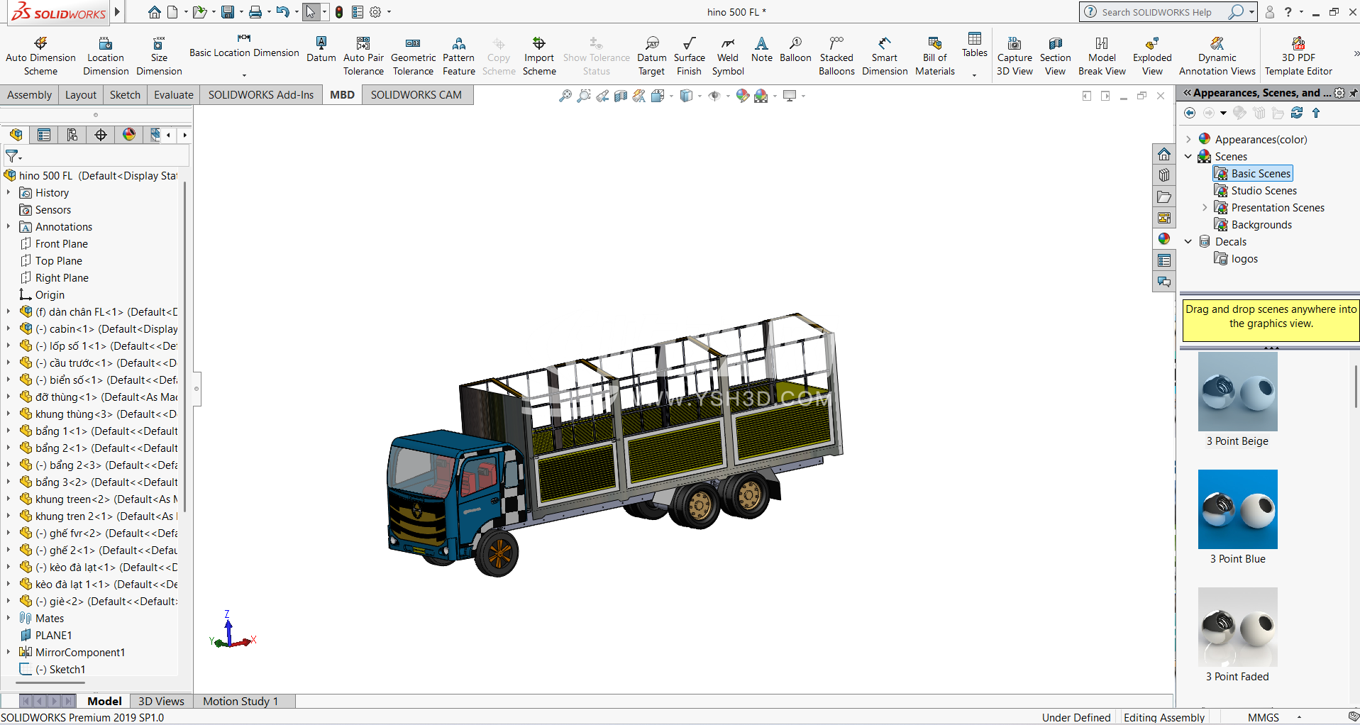Open Dynamic Annotation Views
This screenshot has width=1360, height=725.
pyautogui.click(x=1217, y=56)
